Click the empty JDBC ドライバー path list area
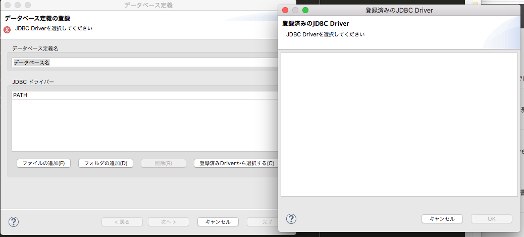Screen dimensions: 524x237 pos(144,125)
